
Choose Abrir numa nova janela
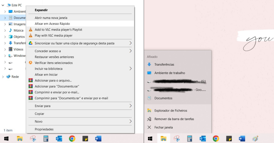tap(51, 18)
